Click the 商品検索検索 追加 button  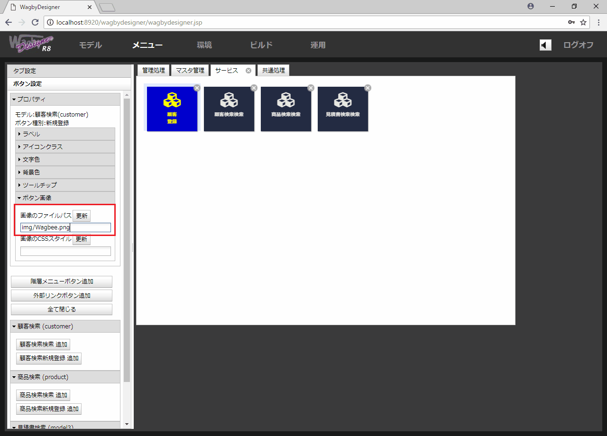coord(43,395)
